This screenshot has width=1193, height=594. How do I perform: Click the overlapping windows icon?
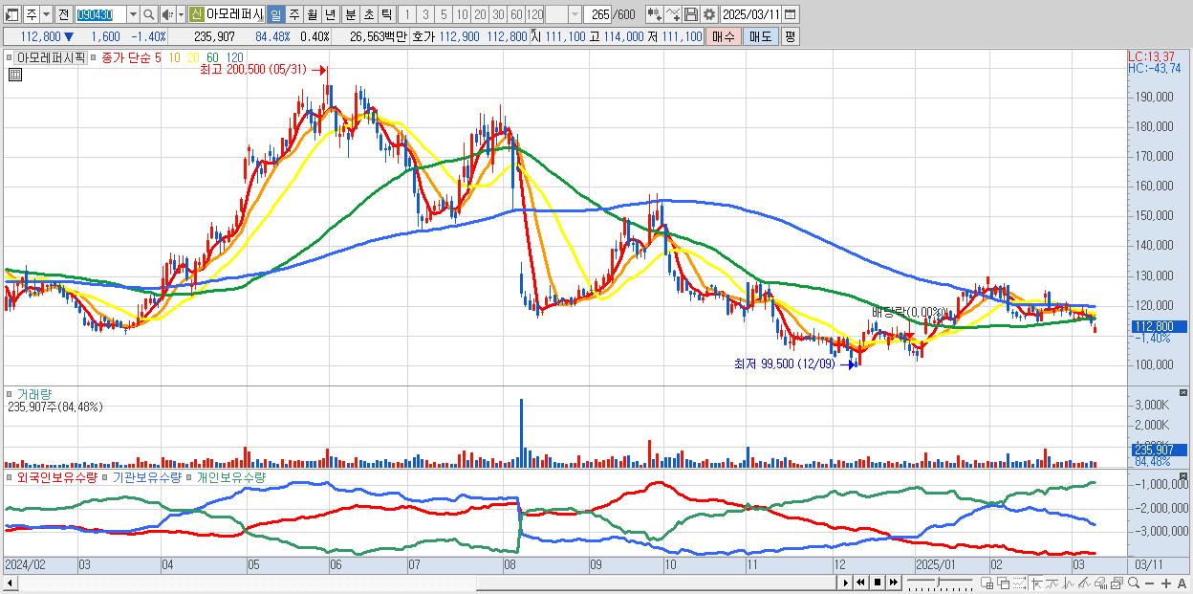pos(1004,583)
